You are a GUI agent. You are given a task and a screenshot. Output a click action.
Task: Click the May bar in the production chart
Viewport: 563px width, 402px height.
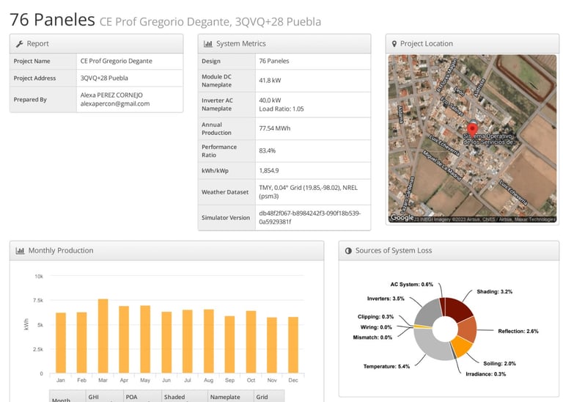click(145, 339)
